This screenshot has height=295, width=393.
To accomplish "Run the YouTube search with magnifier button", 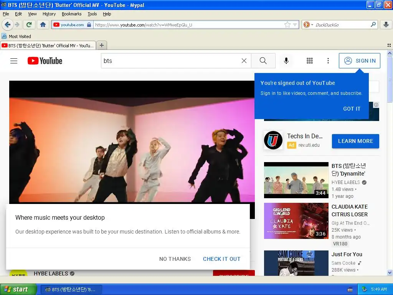I will 263,61.
